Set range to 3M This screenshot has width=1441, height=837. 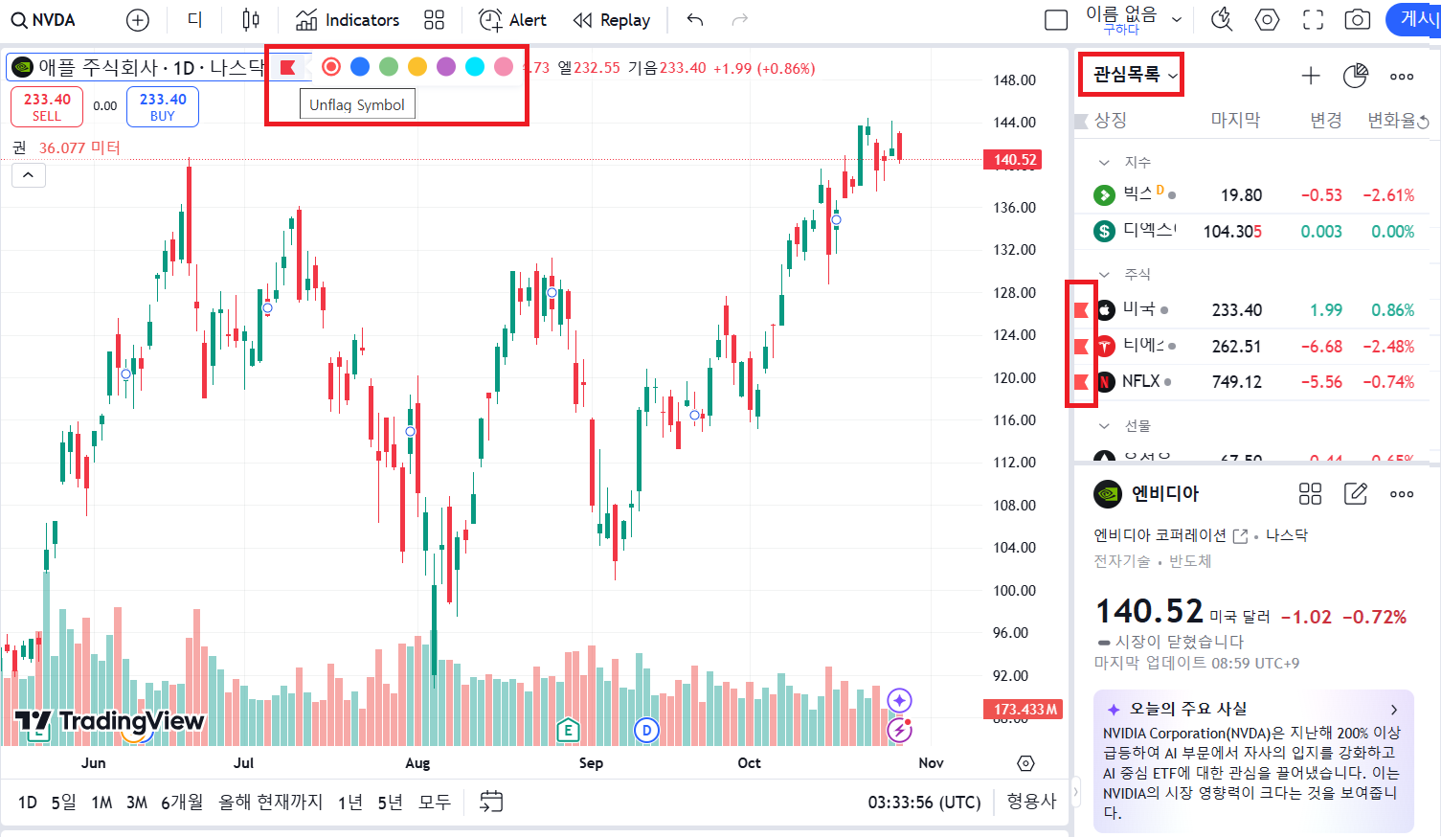coord(137,803)
